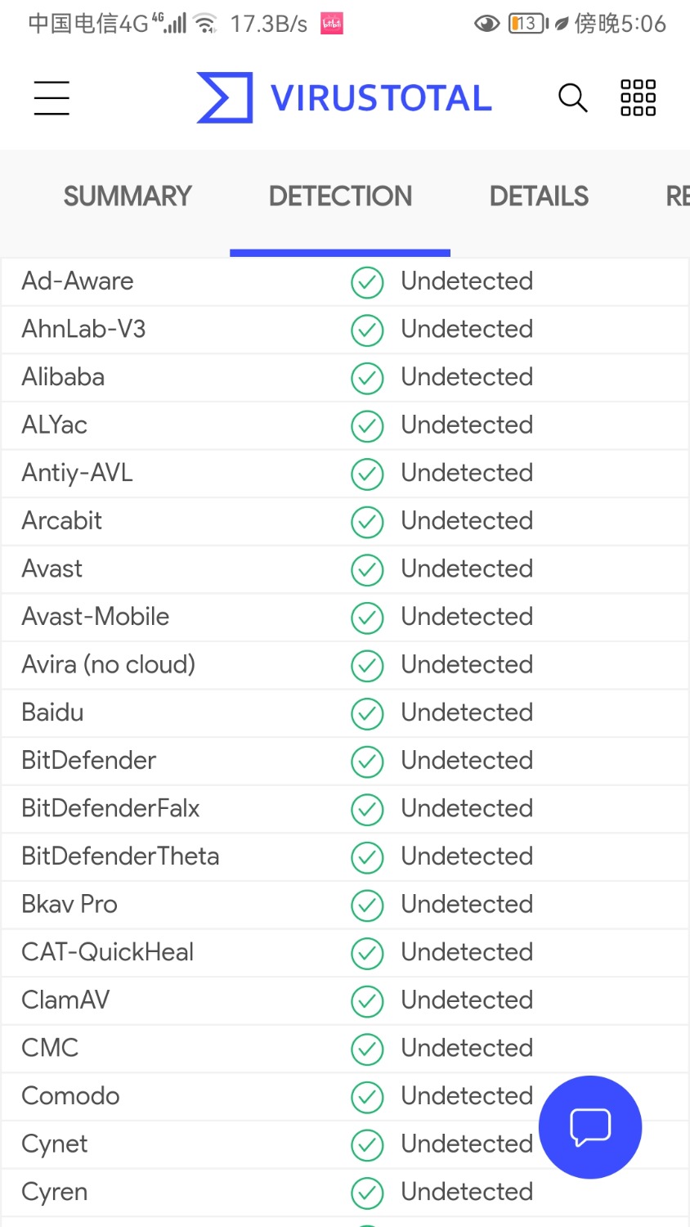Open the search magnifier icon
Image resolution: width=690 pixels, height=1227 pixels.
(572, 98)
